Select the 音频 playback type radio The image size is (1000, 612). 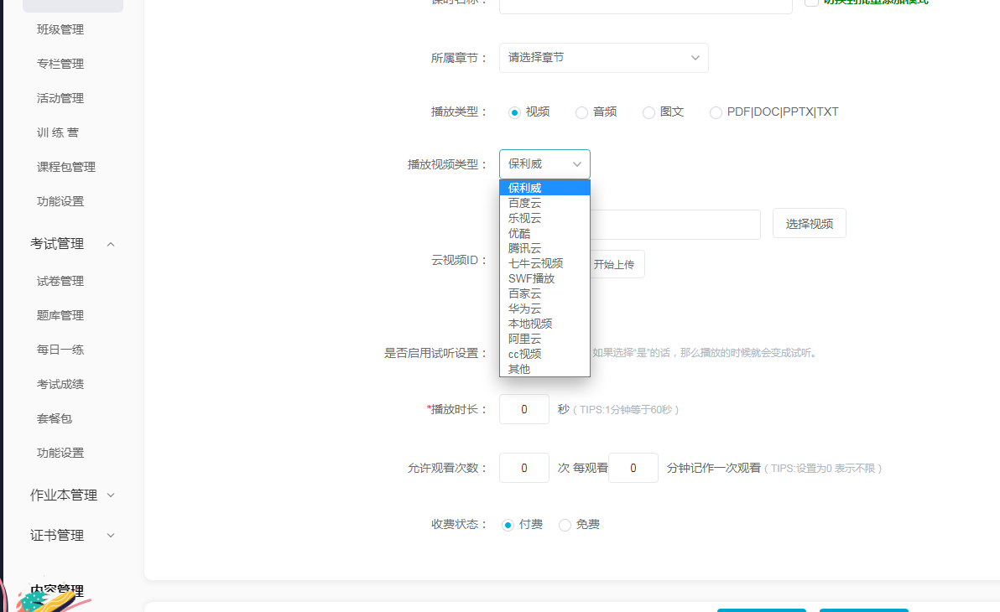click(581, 112)
